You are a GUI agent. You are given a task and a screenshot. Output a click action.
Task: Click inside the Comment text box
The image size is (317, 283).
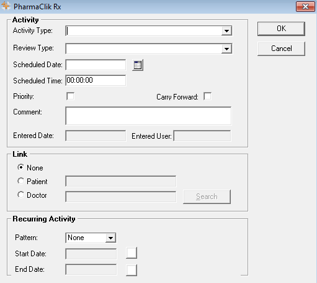[148, 116]
